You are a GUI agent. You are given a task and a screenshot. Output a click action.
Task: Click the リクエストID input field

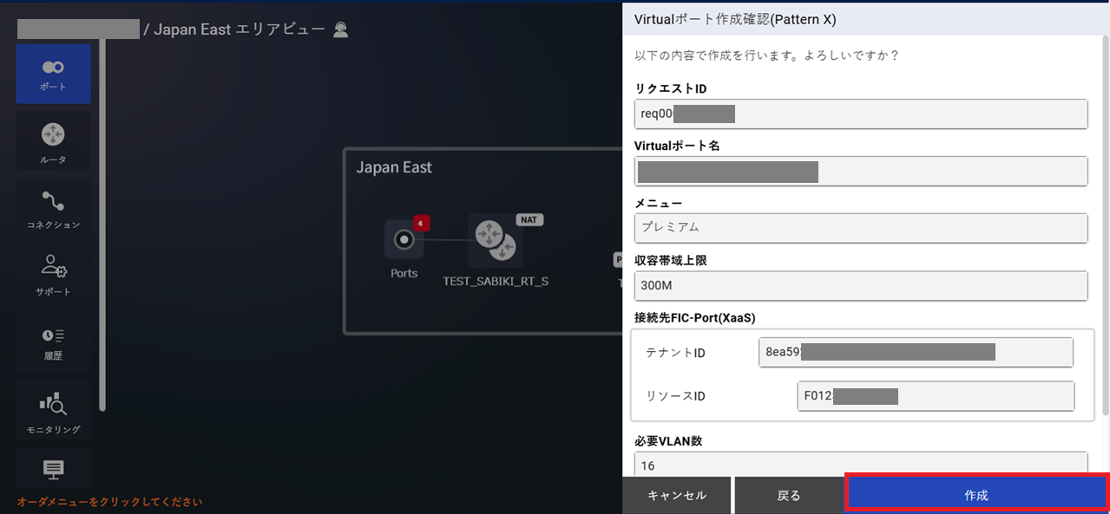(860, 114)
